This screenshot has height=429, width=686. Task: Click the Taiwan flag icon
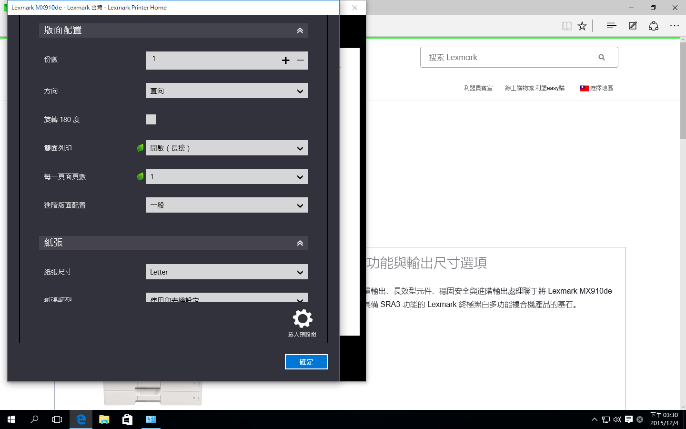(584, 88)
